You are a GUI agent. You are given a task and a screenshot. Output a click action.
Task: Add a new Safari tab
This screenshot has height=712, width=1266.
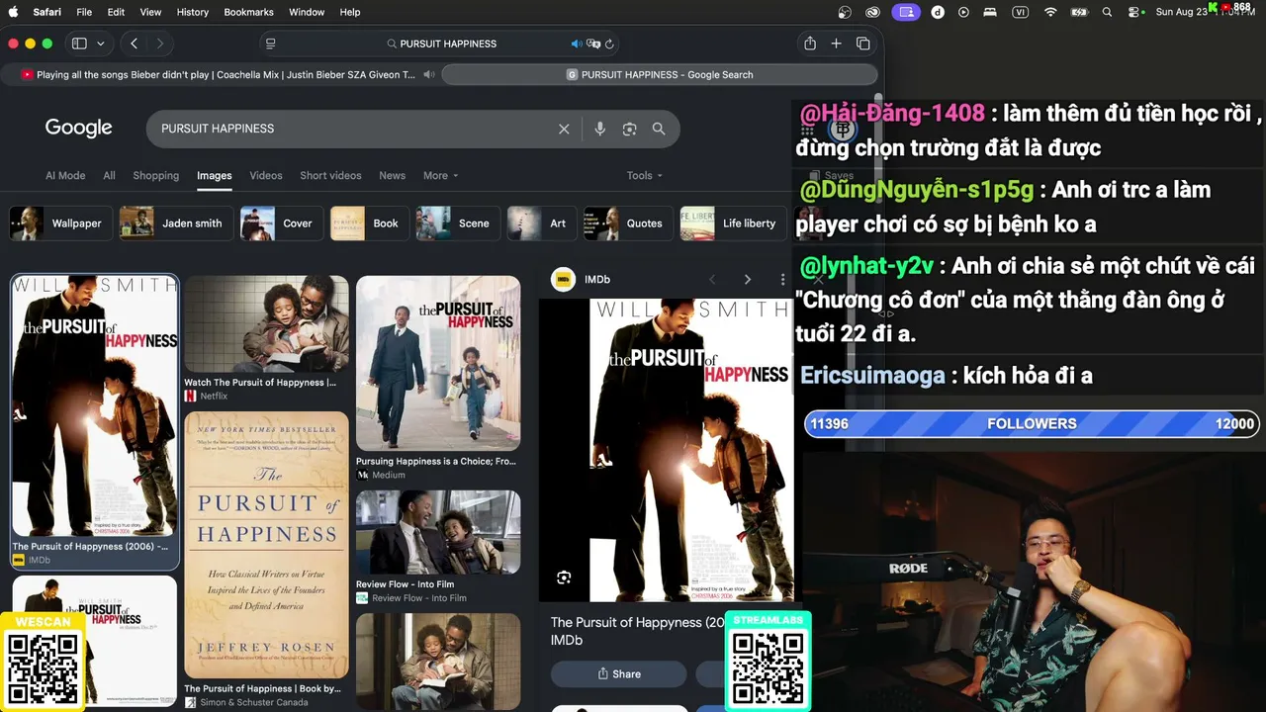coord(836,44)
